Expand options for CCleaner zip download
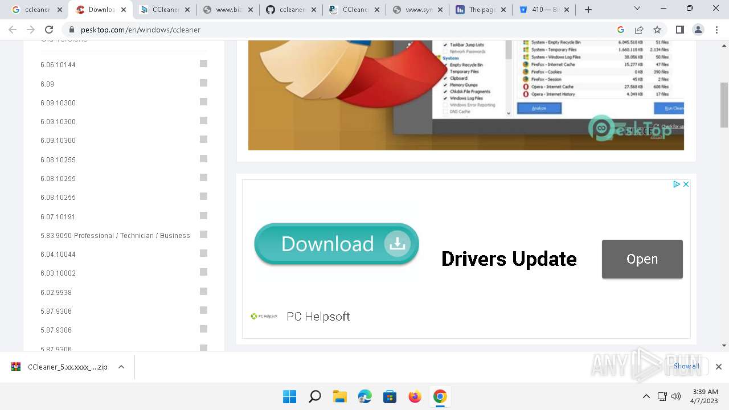This screenshot has width=729, height=410. [x=121, y=367]
